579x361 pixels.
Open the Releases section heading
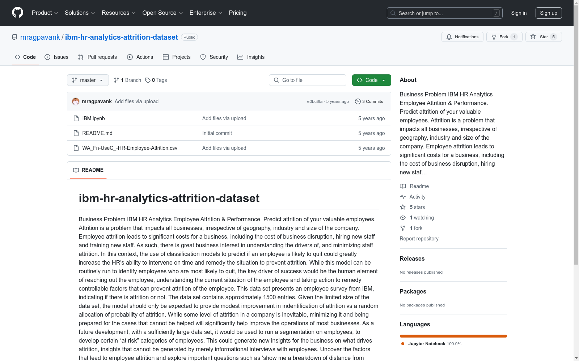coord(412,258)
